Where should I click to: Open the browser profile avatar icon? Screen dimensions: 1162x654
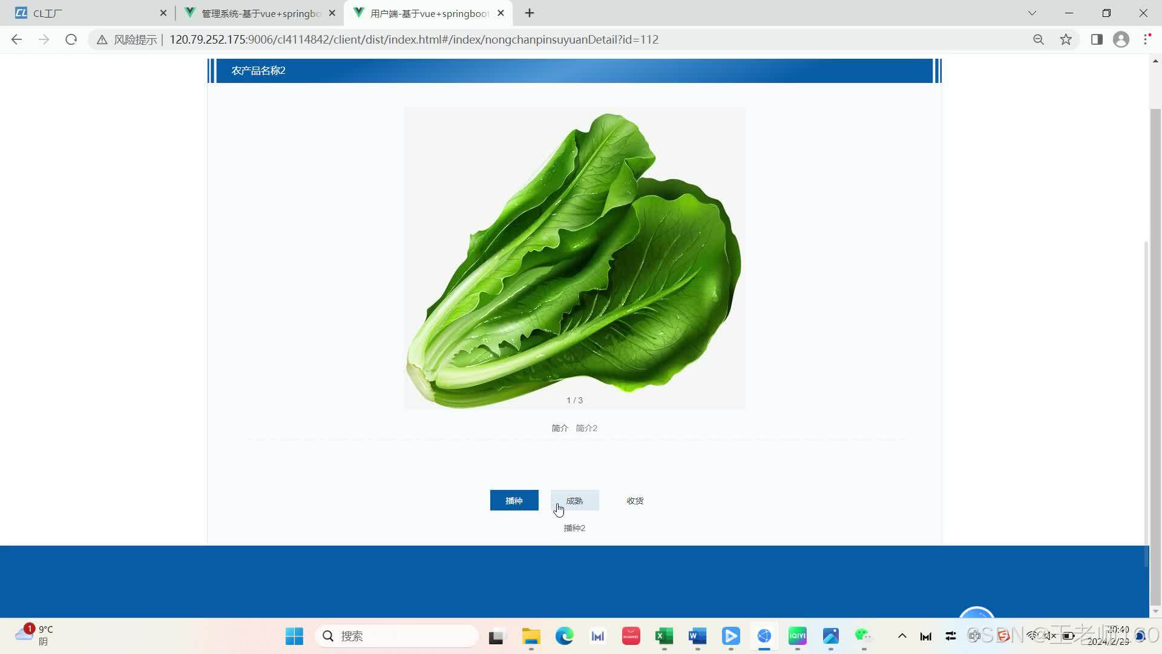coord(1121,39)
